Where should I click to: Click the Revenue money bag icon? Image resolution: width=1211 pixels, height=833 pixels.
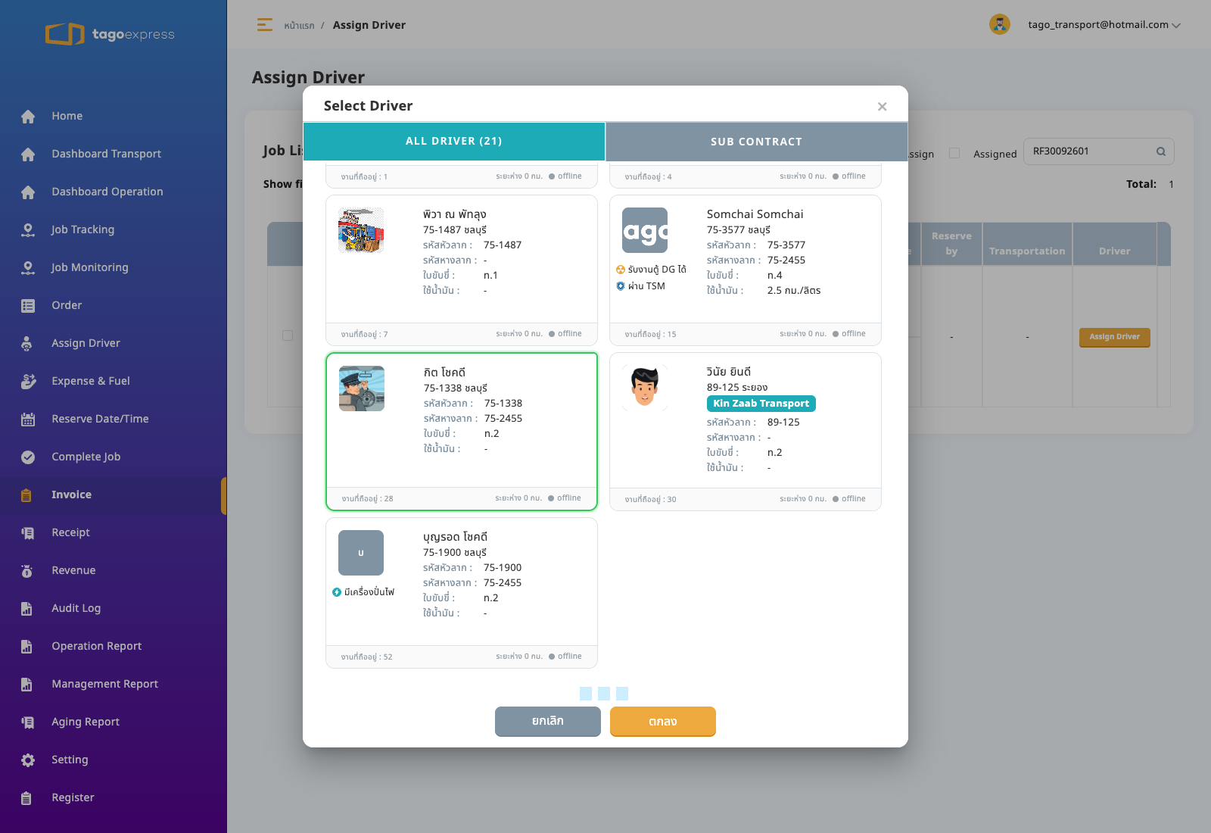(27, 571)
